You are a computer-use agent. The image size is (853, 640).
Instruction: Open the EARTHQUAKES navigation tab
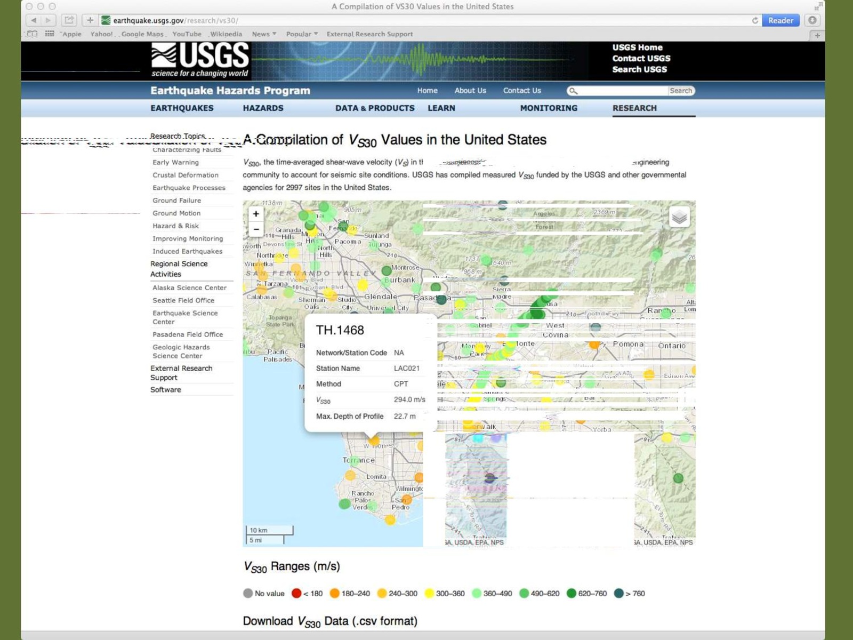pyautogui.click(x=182, y=108)
